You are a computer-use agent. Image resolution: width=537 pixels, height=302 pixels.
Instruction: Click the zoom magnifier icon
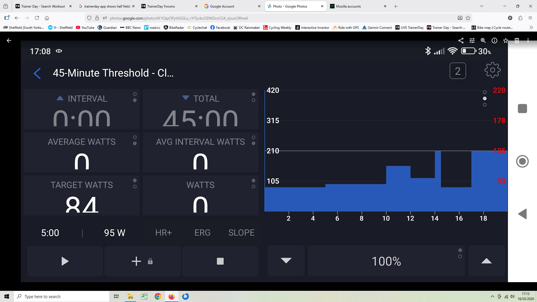coord(483,41)
